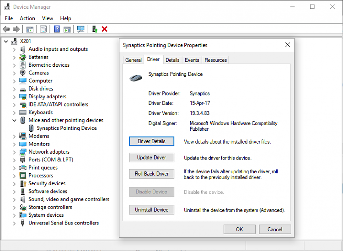Expand Sound, video and game controllers chevron
Screen dimensions: 343x251
click(x=14, y=200)
